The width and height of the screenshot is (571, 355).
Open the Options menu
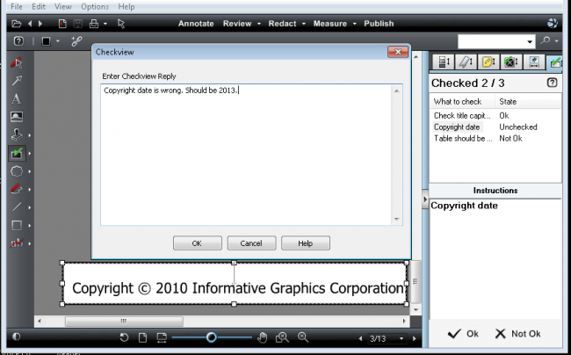[x=95, y=6]
